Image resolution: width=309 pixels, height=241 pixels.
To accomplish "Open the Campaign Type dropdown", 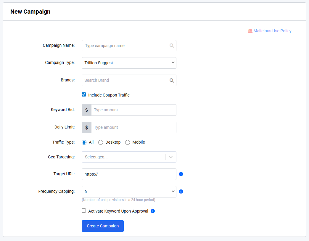I will click(x=129, y=63).
